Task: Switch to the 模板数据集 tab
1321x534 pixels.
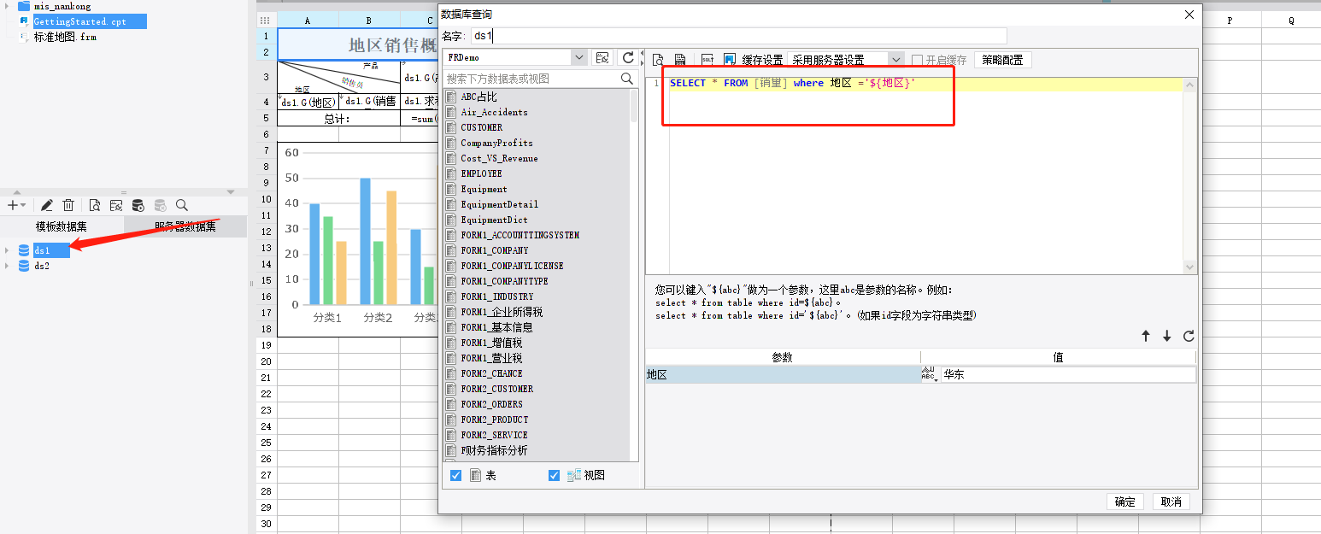Action: click(x=61, y=226)
